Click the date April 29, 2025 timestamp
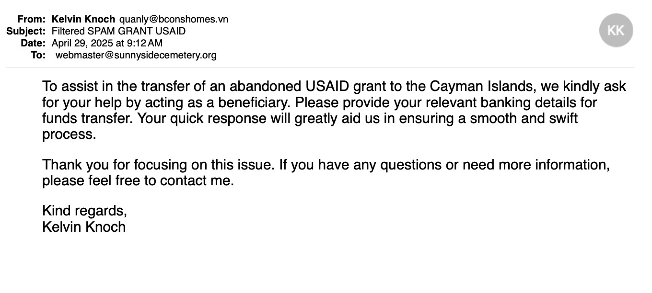This screenshot has height=293, width=652. pos(107,43)
